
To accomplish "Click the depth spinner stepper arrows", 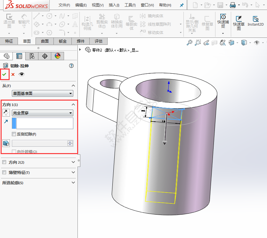I will click(70, 143).
